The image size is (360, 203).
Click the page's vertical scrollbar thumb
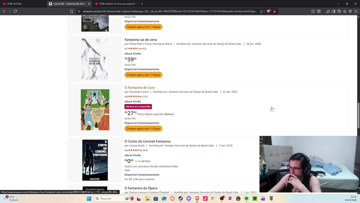358,116
